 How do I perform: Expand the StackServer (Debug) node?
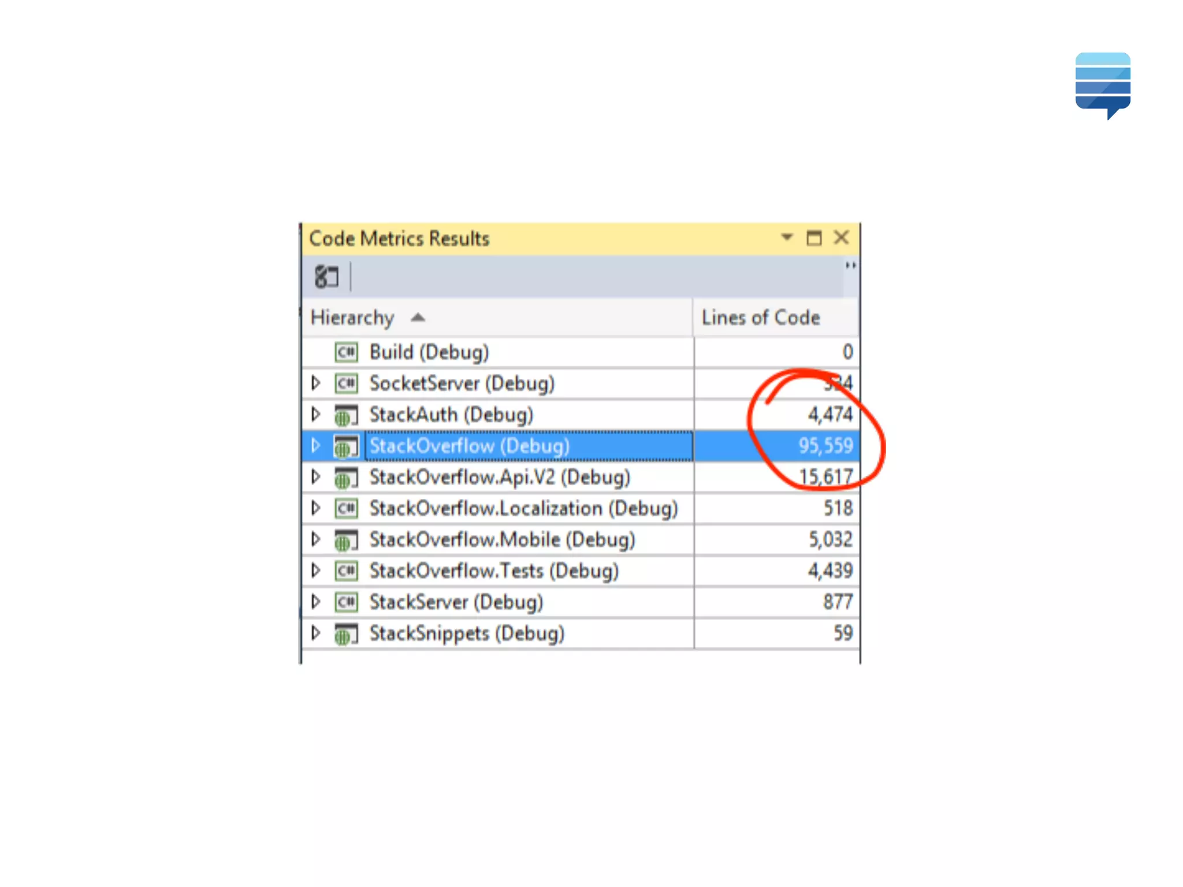coord(315,601)
